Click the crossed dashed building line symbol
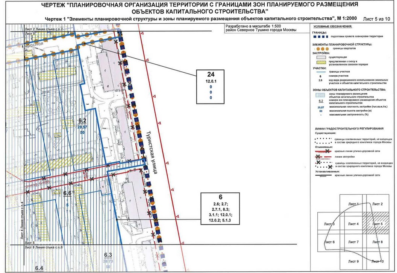The height and width of the screenshot is (273, 397). click(323, 157)
